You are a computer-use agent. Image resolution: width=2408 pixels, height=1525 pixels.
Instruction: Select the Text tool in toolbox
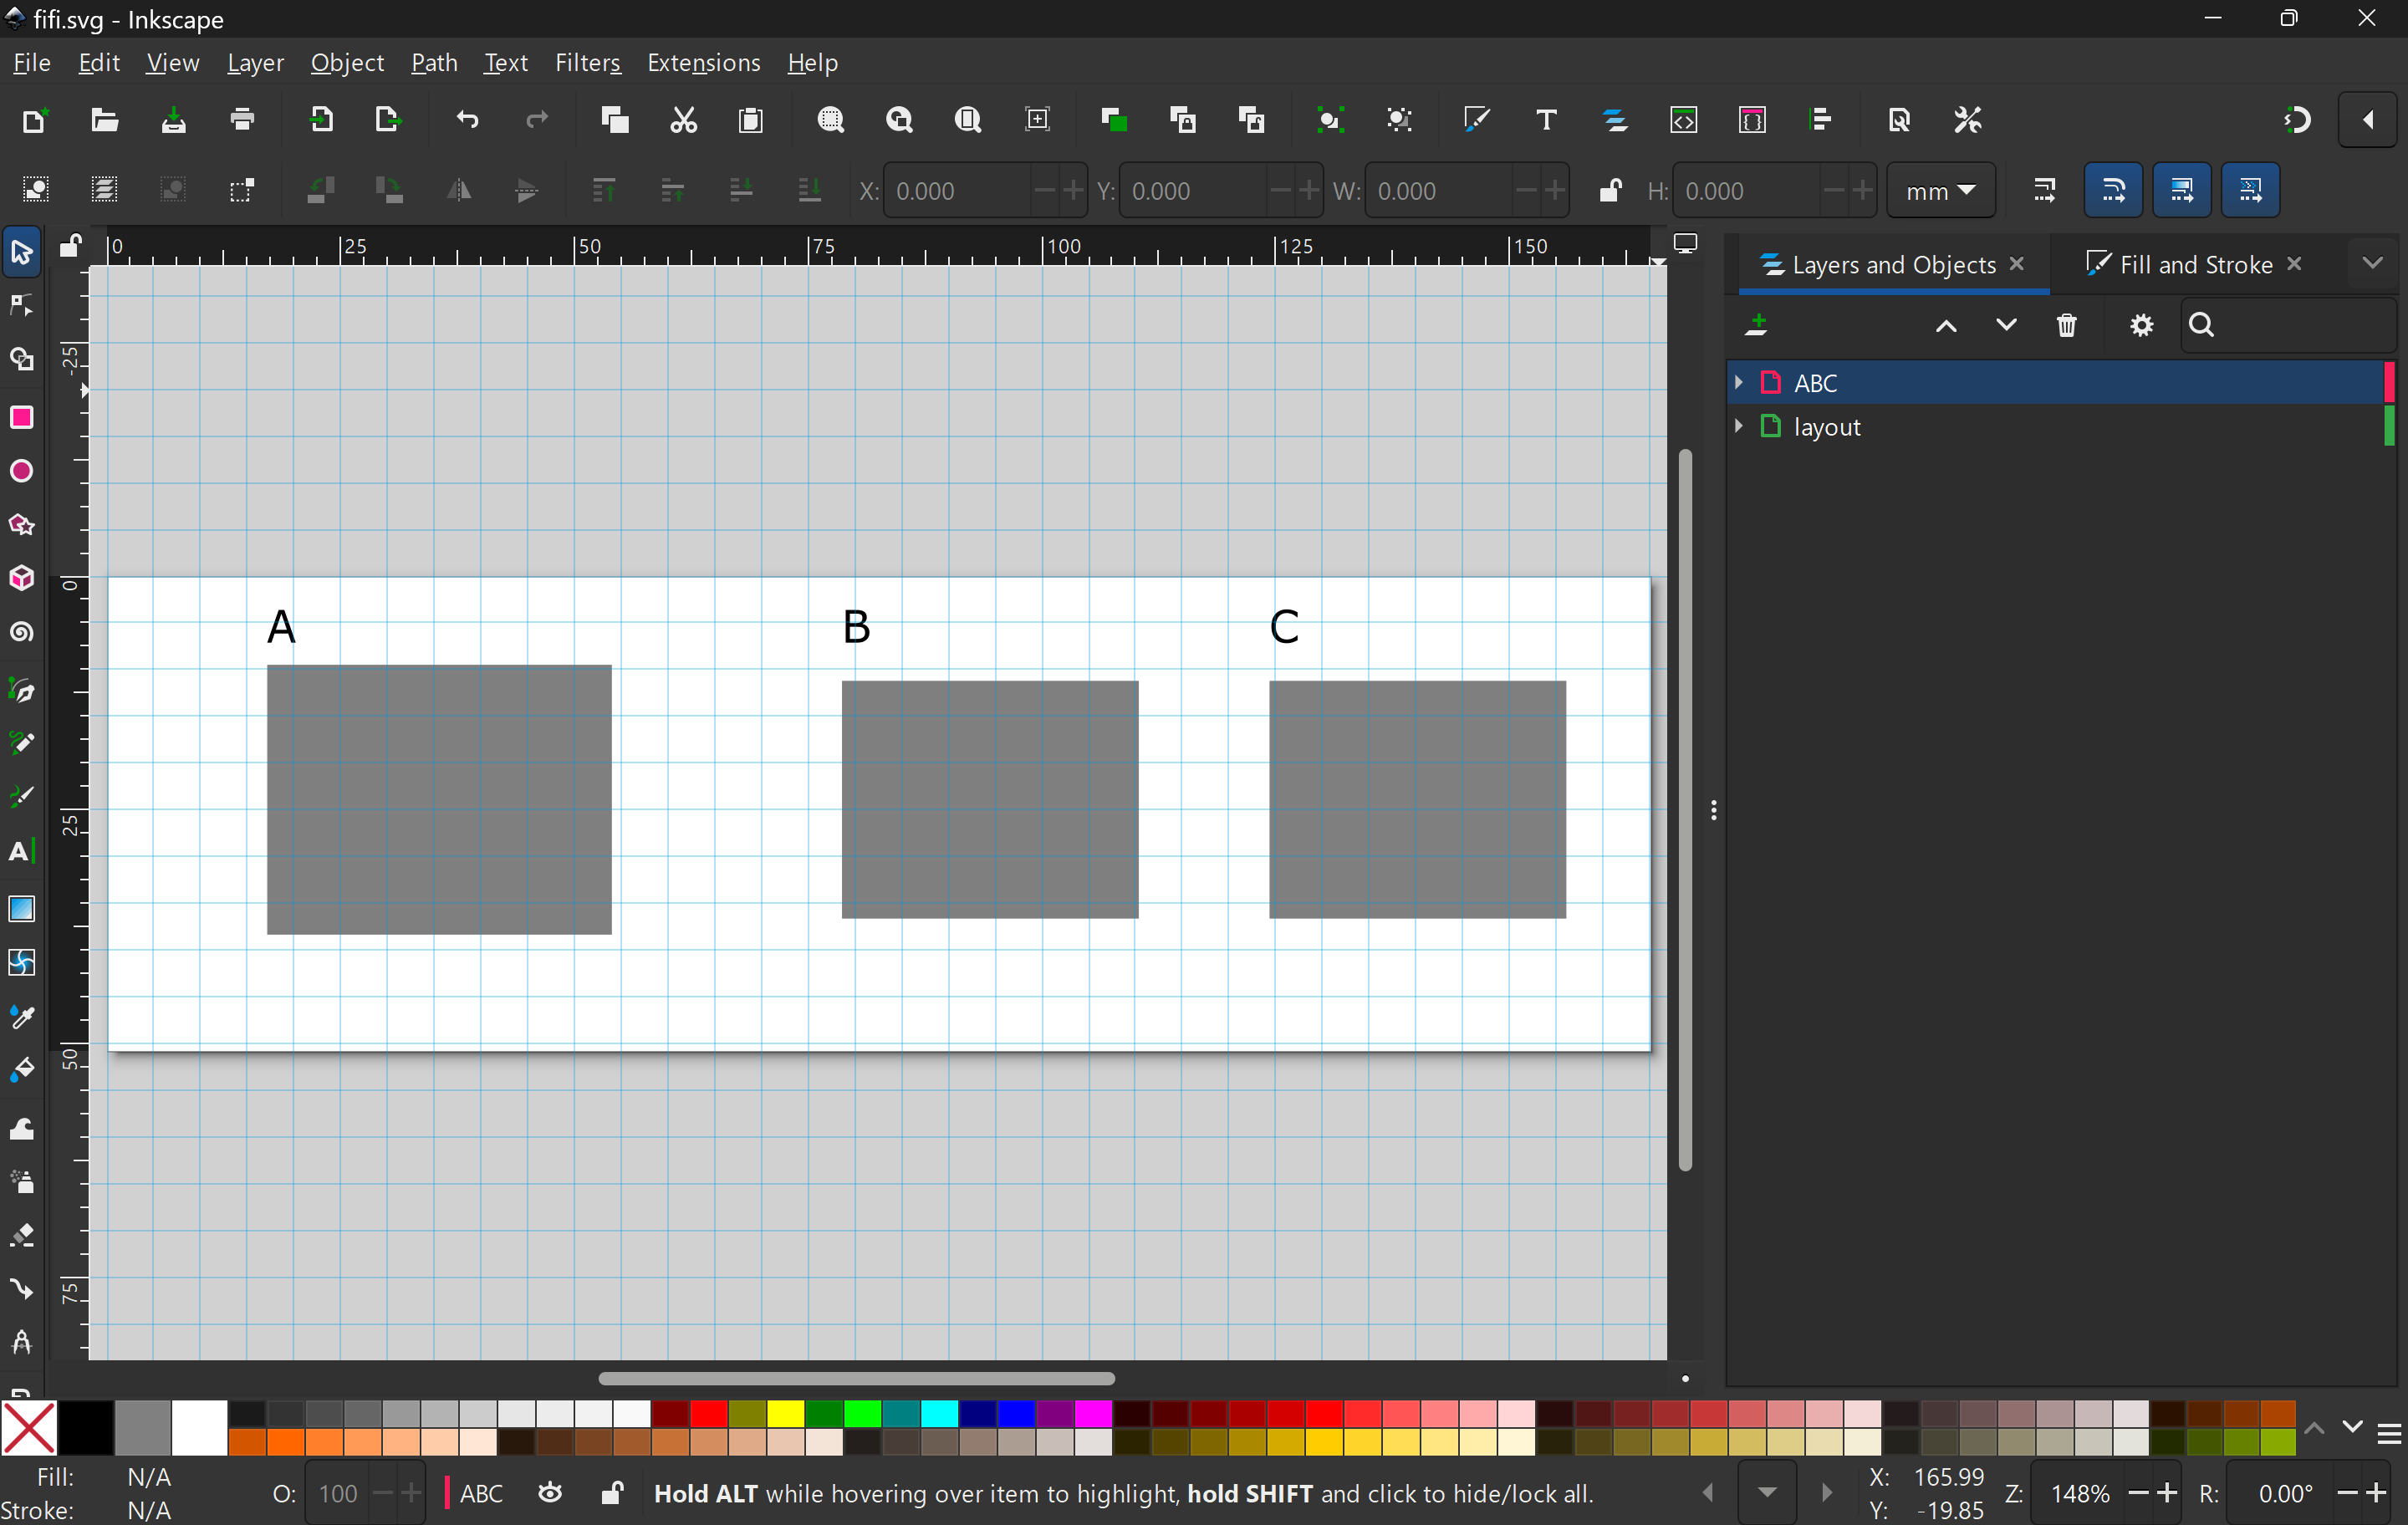[21, 852]
